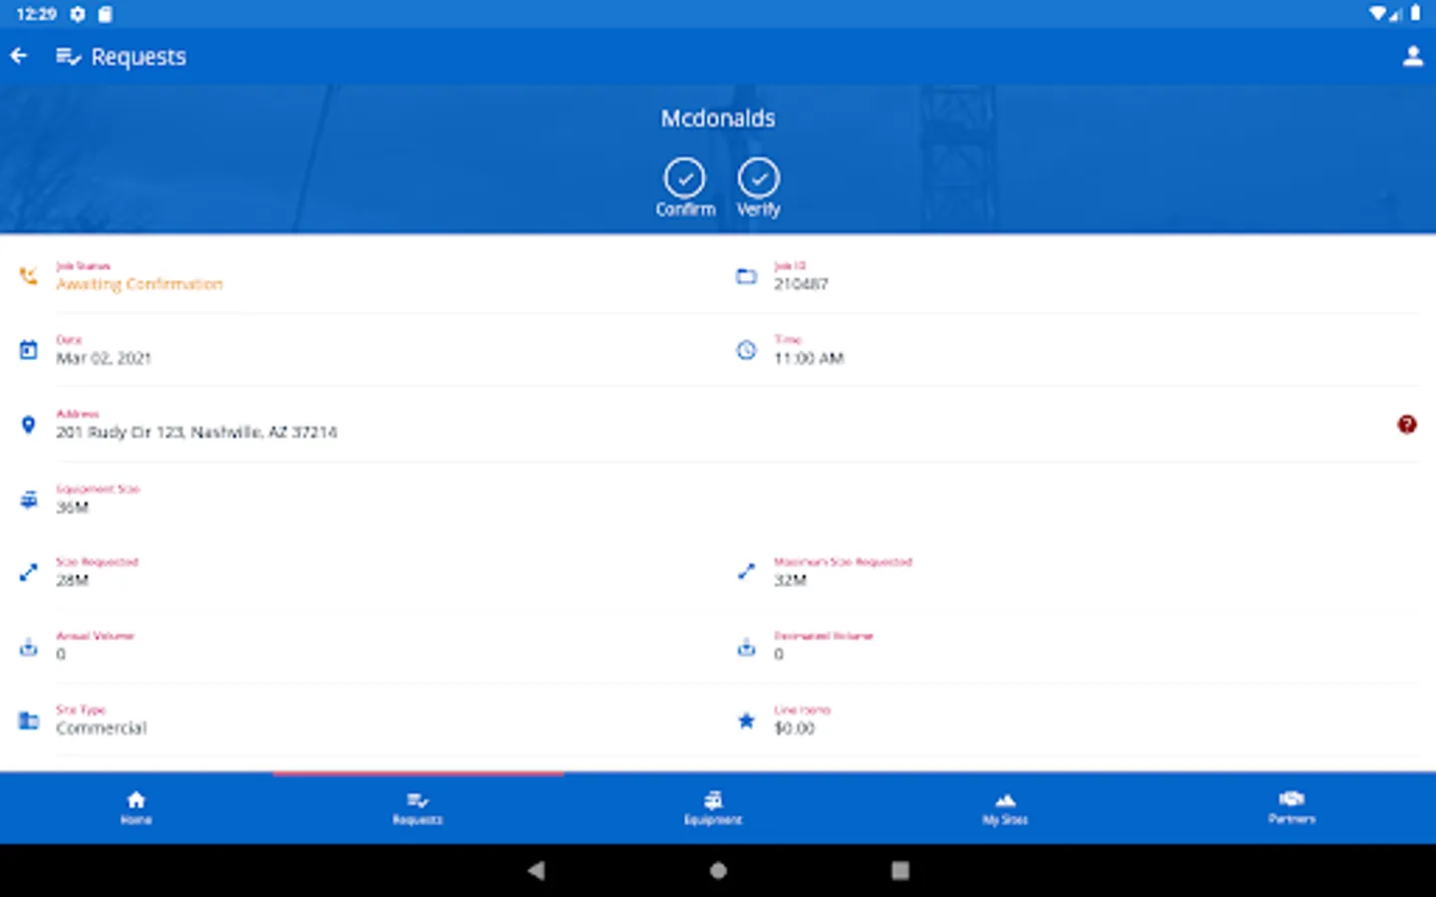This screenshot has width=1436, height=897.
Task: Open the Equipment tab
Action: (x=713, y=807)
